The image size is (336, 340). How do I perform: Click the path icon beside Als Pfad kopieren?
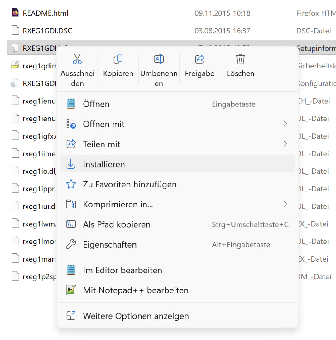[71, 224]
